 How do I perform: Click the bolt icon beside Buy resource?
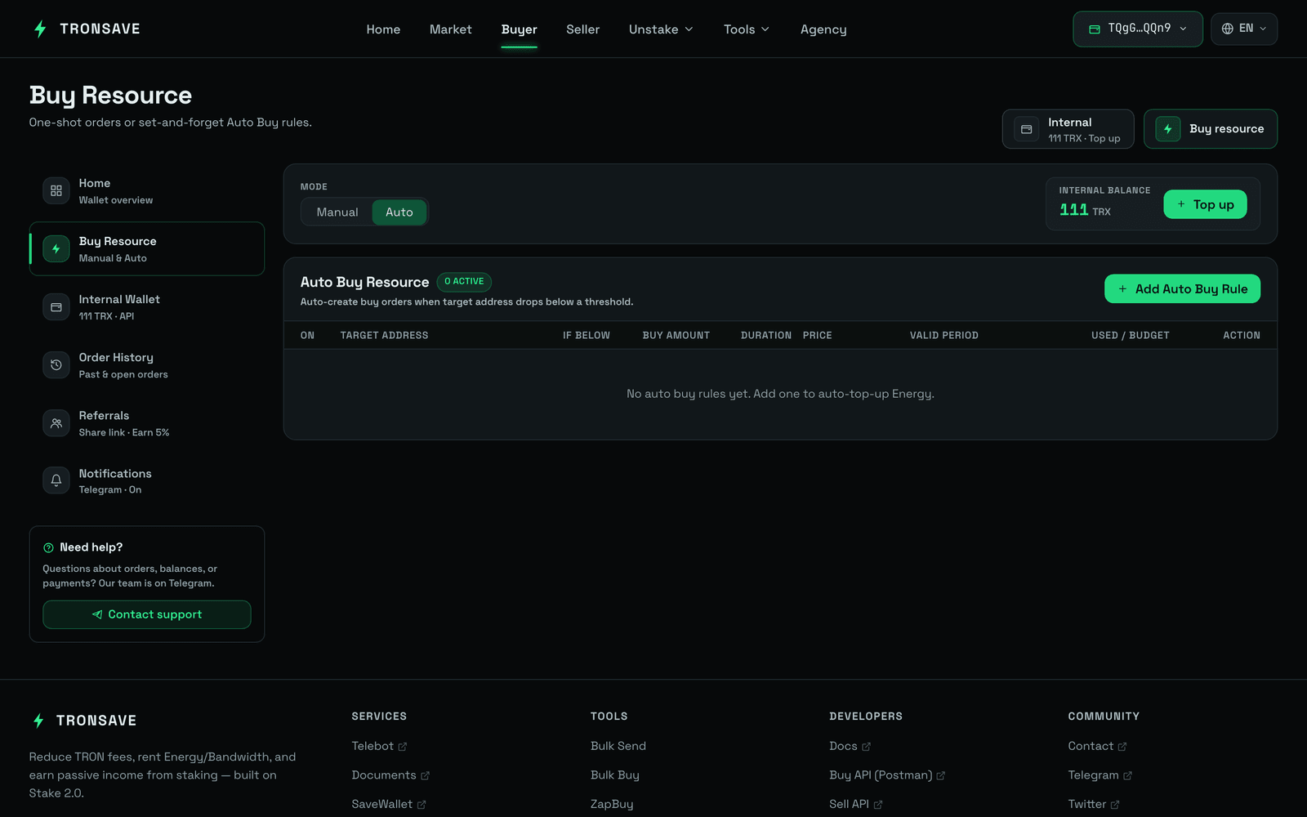(x=1168, y=129)
